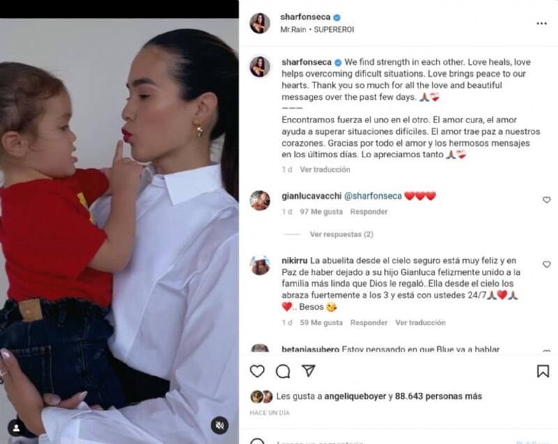Open the @sharfonseca mention link
This screenshot has width=558, height=444.
point(372,196)
